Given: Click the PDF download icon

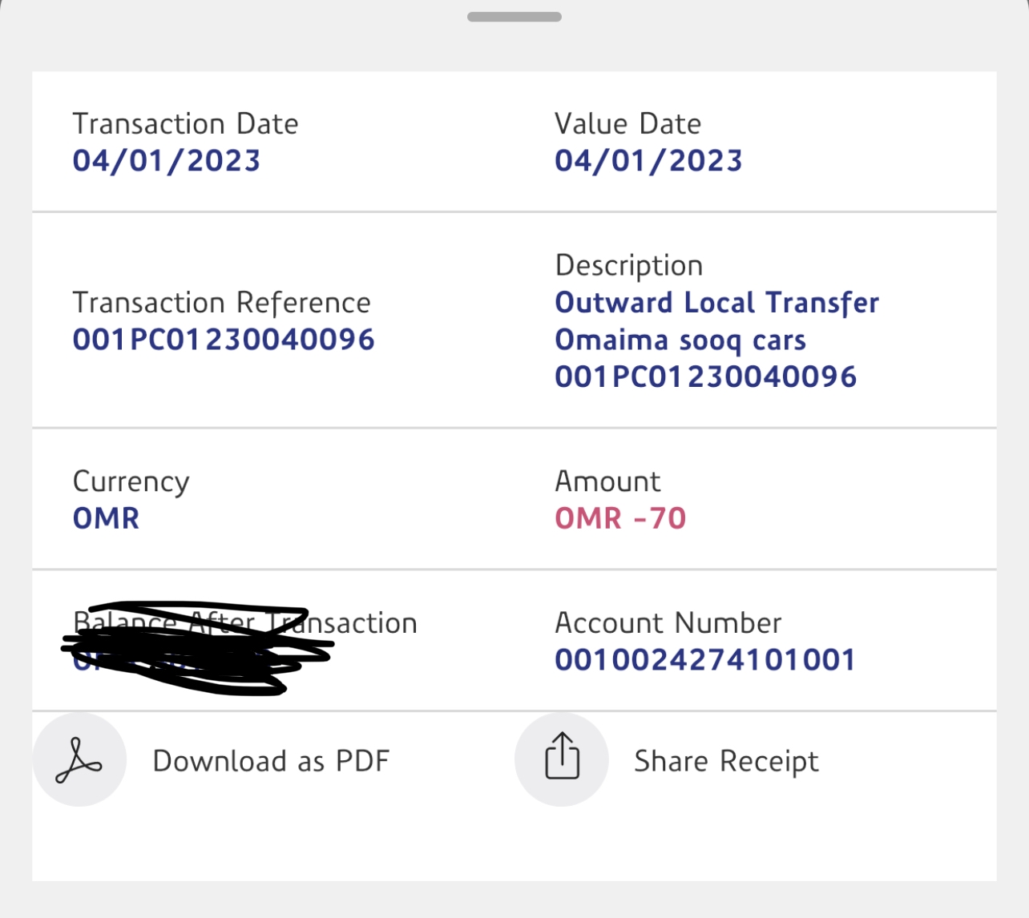Looking at the screenshot, I should (x=79, y=759).
